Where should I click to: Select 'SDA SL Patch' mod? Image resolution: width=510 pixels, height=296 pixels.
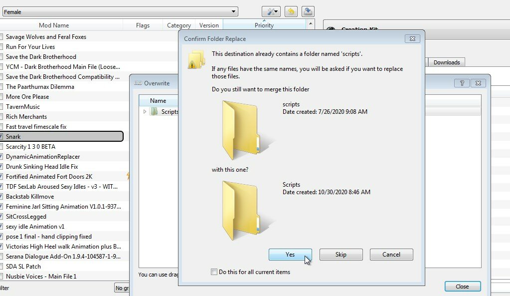point(23,267)
